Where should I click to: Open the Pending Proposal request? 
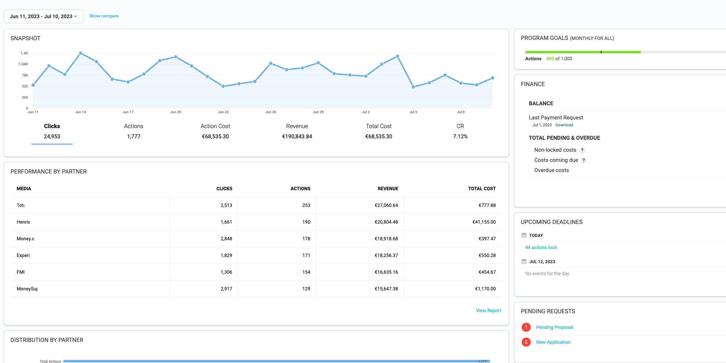pyautogui.click(x=554, y=327)
